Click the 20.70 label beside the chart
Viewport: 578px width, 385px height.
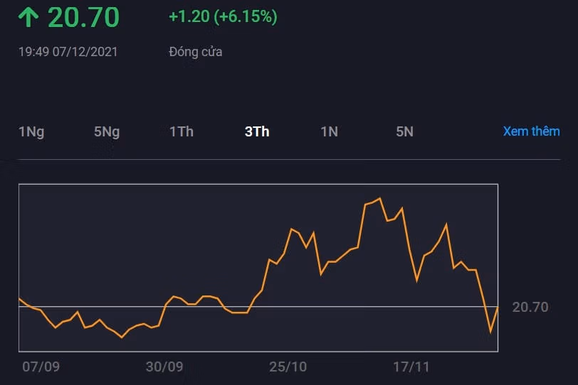[530, 307]
